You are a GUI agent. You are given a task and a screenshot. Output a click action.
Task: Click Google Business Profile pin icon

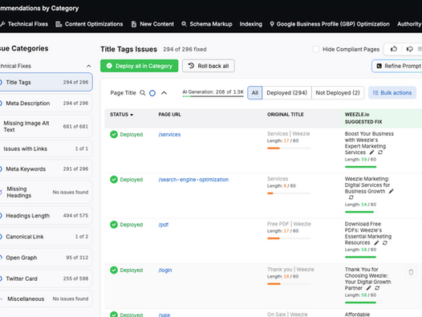click(x=272, y=24)
